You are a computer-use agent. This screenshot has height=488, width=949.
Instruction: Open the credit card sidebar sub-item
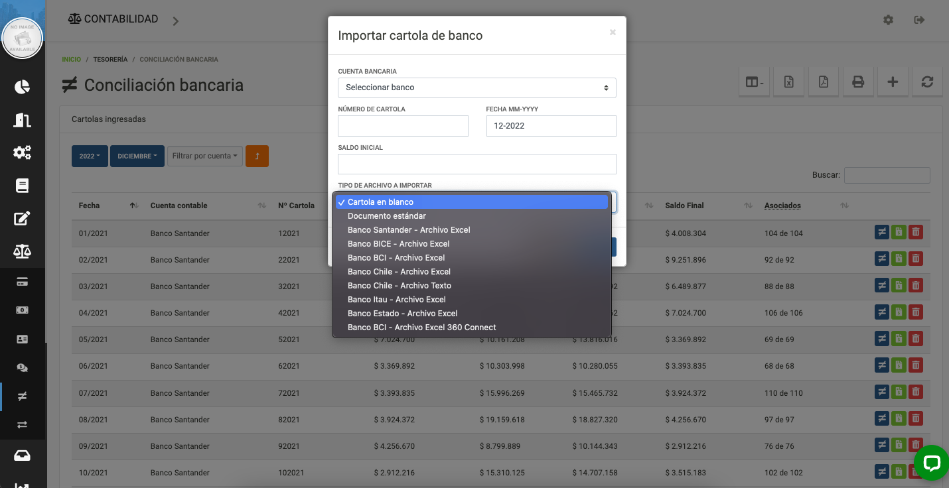click(23, 282)
